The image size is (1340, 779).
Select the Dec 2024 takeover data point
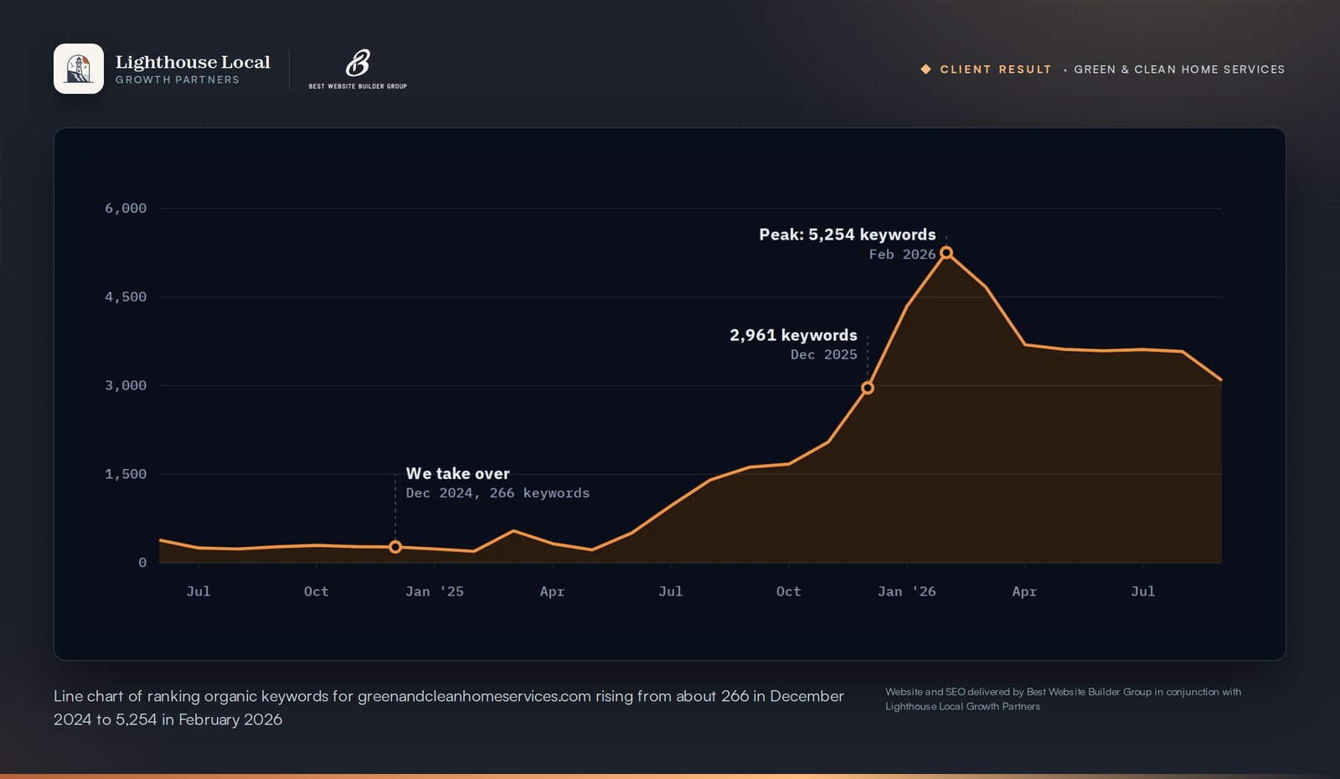point(395,547)
